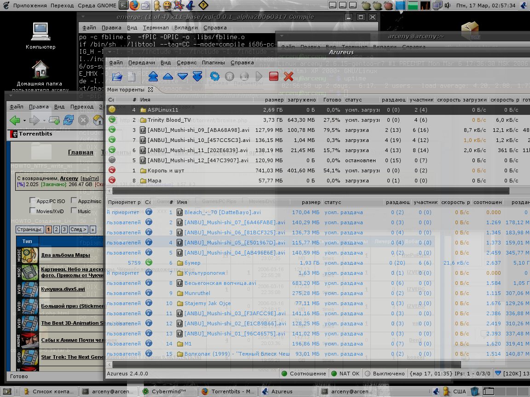Click the NAT OK status indicator
Image resolution: width=530 pixels, height=397 pixels.
point(345,374)
